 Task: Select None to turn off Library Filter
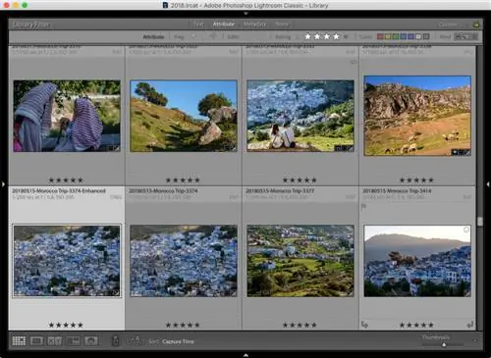282,25
